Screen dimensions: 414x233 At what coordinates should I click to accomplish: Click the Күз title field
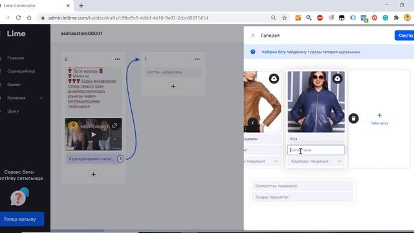coord(316,139)
